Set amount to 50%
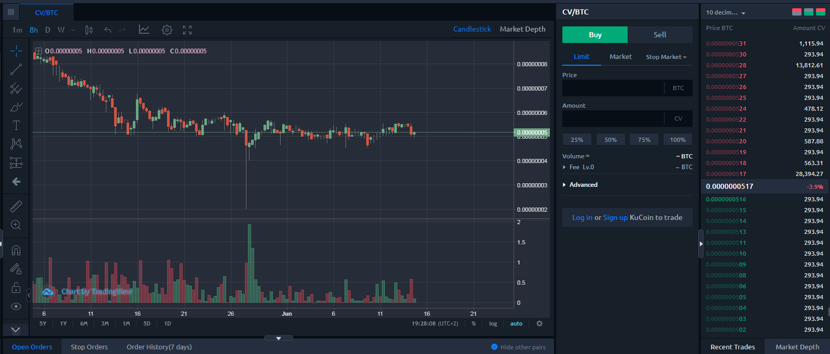Image resolution: width=830 pixels, height=354 pixels. (611, 140)
